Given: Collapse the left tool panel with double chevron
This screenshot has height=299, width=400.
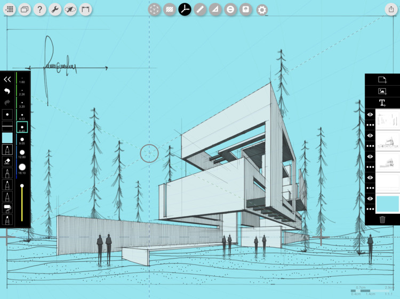Looking at the screenshot, I should [7, 79].
